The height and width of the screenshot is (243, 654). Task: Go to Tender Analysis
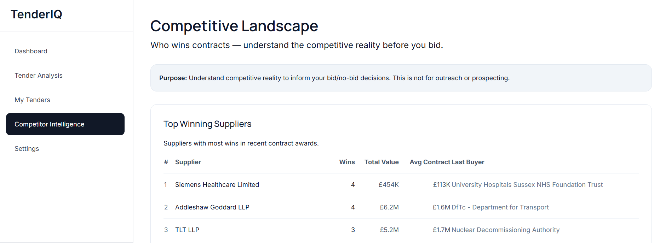click(38, 76)
